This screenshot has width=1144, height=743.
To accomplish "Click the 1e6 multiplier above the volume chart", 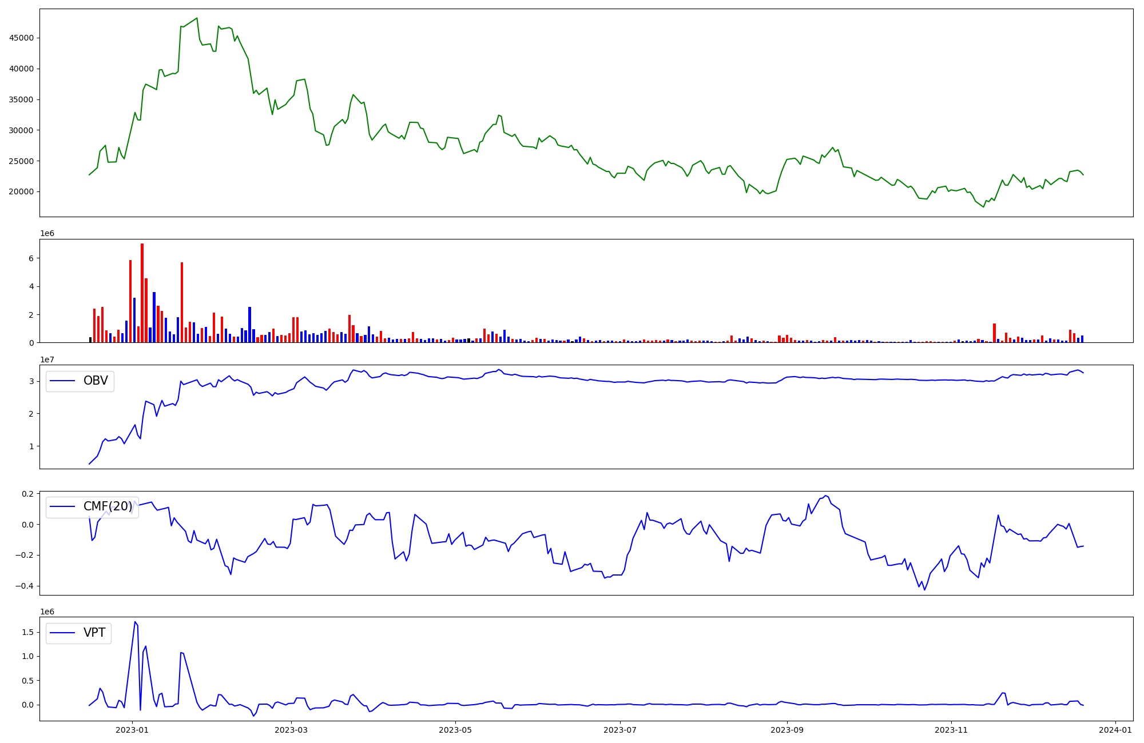I will coord(47,233).
